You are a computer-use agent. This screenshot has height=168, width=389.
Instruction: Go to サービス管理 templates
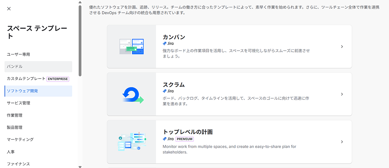click(x=18, y=103)
